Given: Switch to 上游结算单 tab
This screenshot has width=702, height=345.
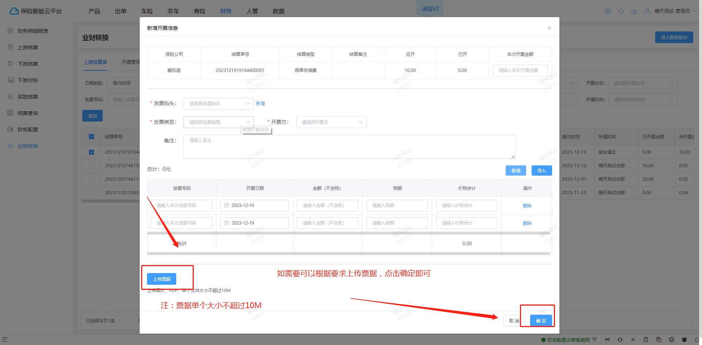Looking at the screenshot, I should (95, 62).
